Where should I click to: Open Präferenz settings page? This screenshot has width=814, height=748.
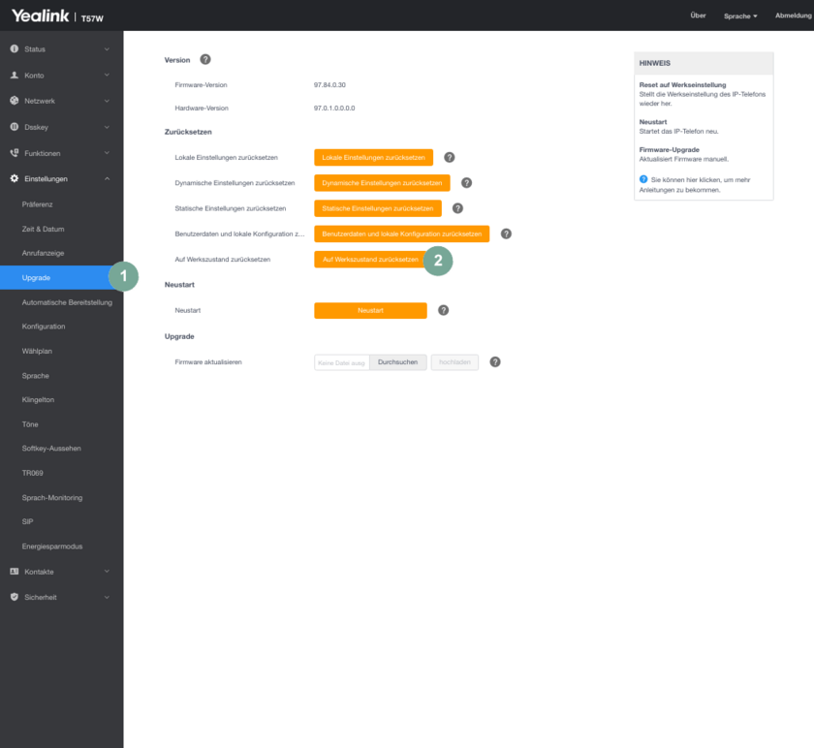click(x=38, y=204)
